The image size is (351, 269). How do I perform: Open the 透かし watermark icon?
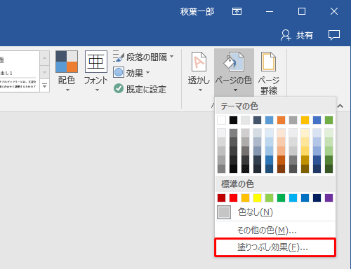[199, 62]
